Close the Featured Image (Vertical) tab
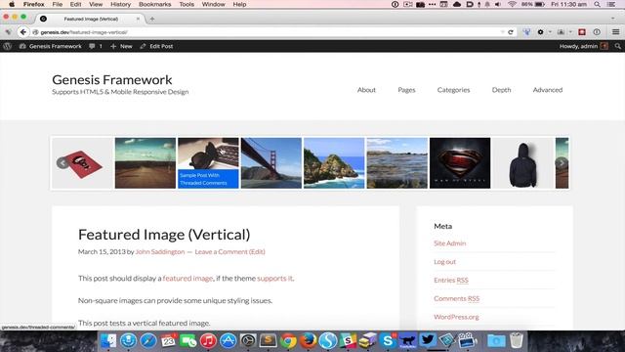Screen dimensions: 625x352 pyautogui.click(x=138, y=19)
